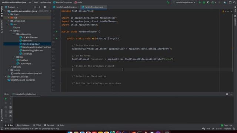Open Project panel settings gear
The width and height of the screenshot is (237, 133).
coord(44,7)
